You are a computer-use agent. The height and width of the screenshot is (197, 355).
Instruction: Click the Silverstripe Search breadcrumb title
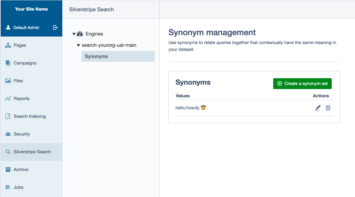91,10
